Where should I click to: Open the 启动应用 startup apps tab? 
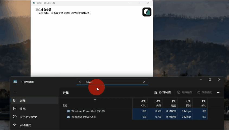point(35,125)
